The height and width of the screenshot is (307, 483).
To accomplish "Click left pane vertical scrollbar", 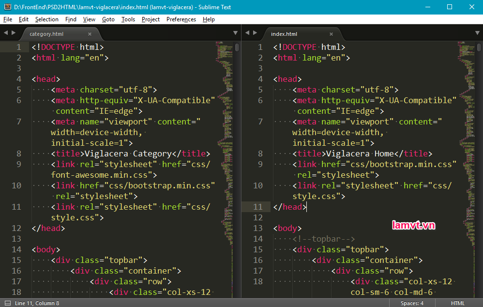I will coord(237,47).
